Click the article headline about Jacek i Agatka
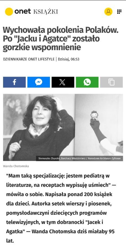 (61, 39)
